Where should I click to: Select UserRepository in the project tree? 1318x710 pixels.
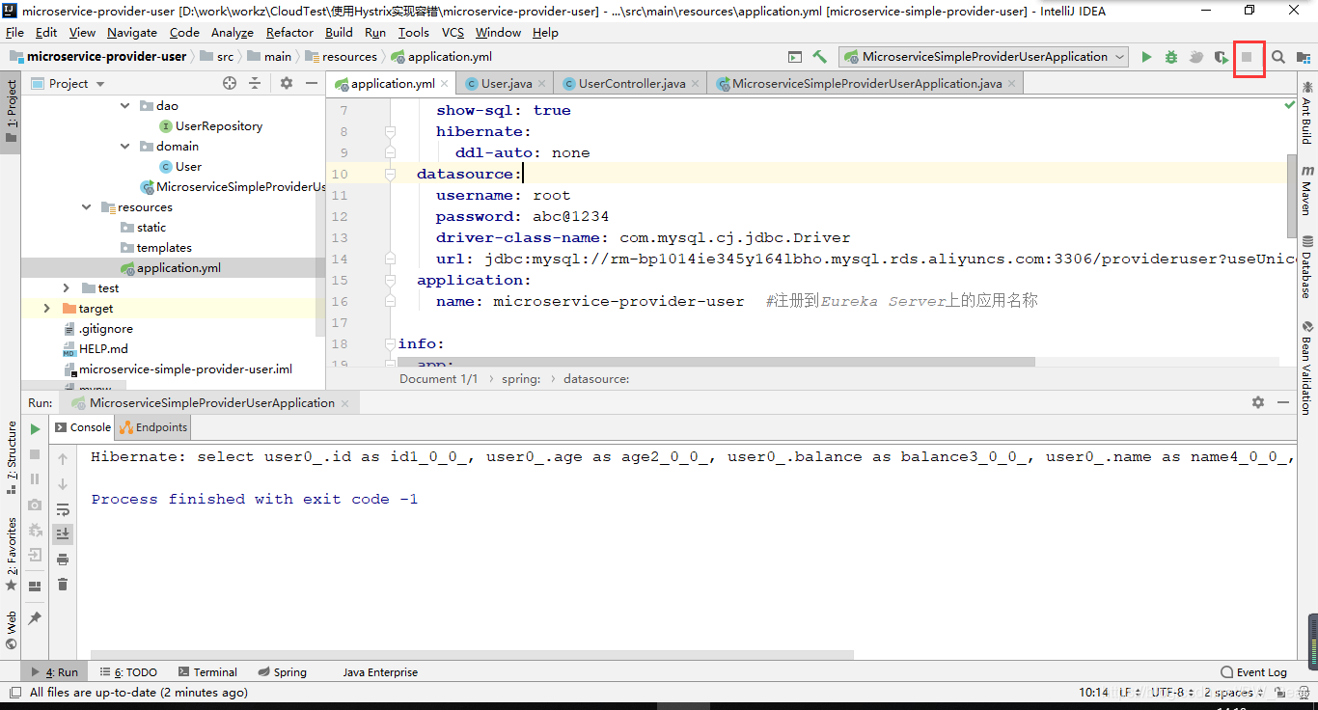click(x=219, y=126)
